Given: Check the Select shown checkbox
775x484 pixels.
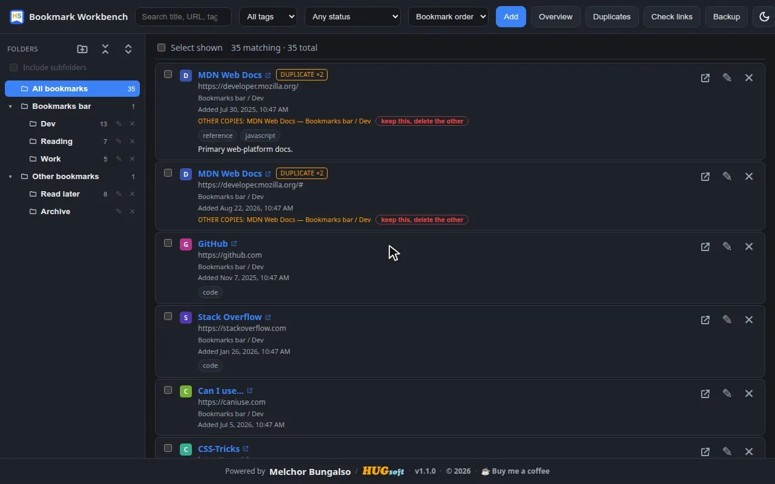Looking at the screenshot, I should (161, 48).
